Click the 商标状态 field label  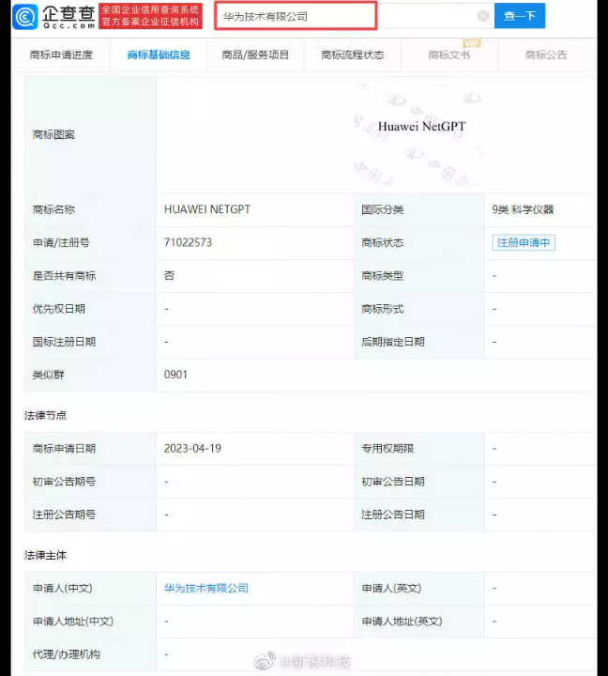coord(382,242)
